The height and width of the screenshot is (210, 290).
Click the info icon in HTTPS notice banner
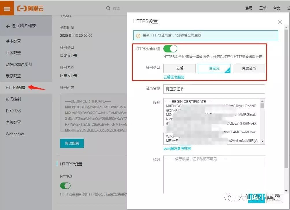(138, 36)
